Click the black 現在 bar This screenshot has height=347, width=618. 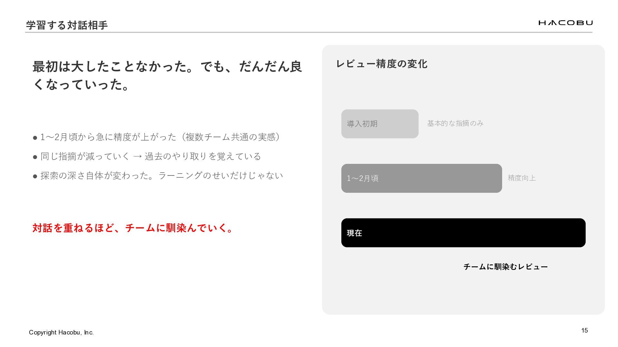click(463, 233)
